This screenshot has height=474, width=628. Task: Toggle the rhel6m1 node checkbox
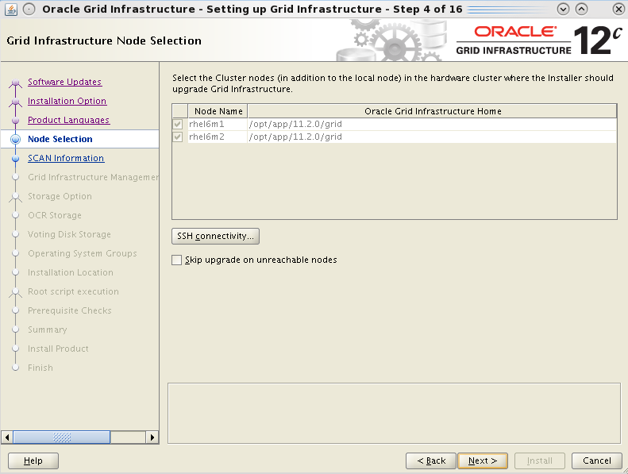pos(178,124)
